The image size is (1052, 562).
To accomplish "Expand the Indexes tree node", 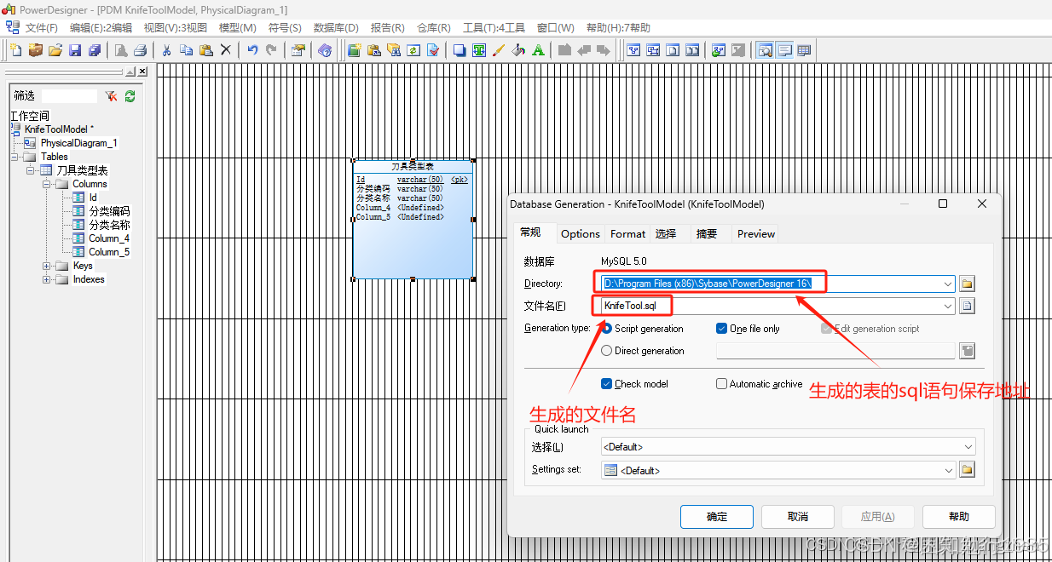I will (47, 279).
